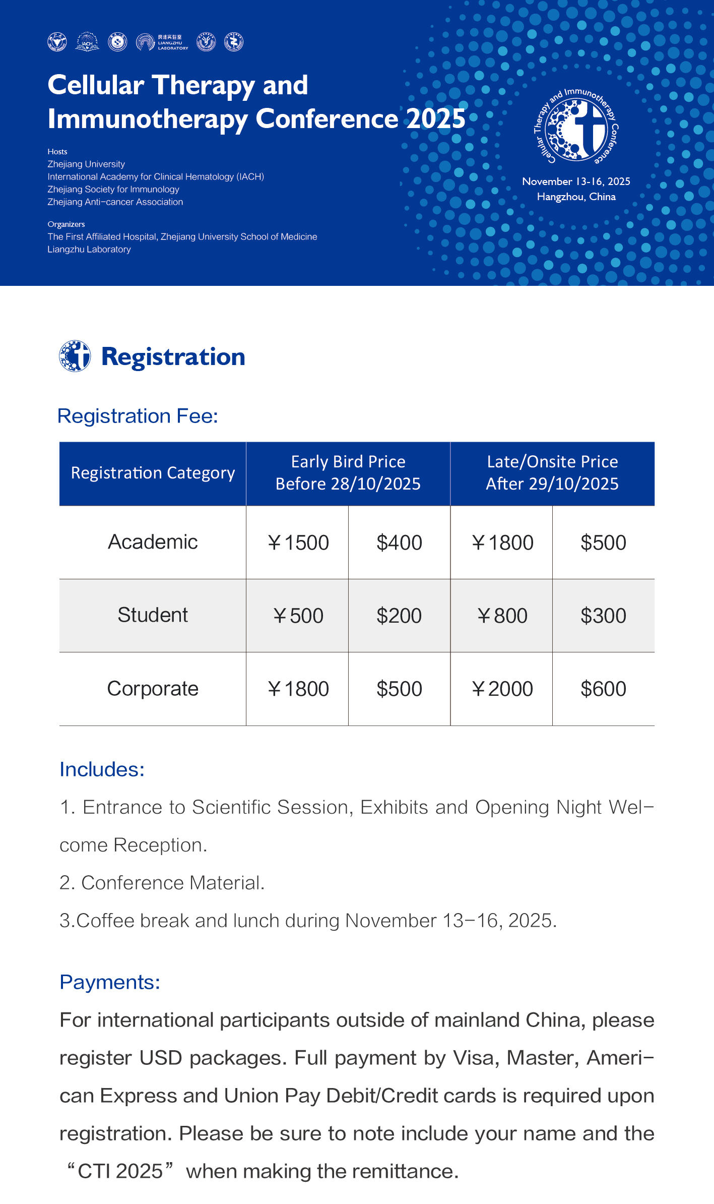Click the Academic early bird $400 price
714x1204 pixels.
coord(399,543)
